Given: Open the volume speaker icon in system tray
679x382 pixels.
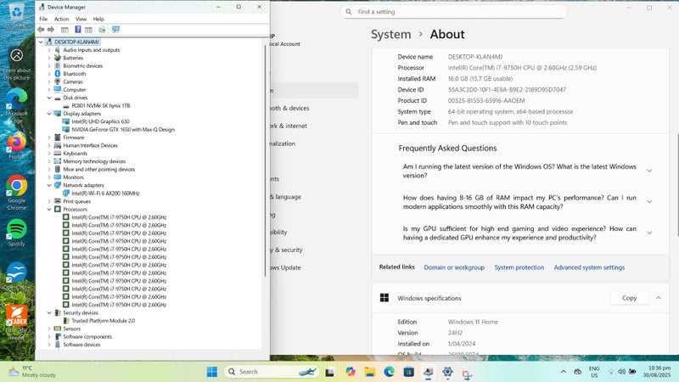Looking at the screenshot, I should (621, 372).
